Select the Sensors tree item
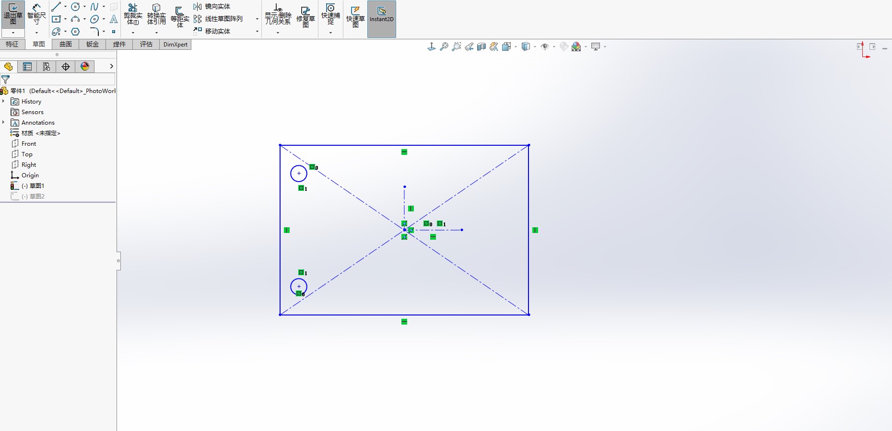 click(27, 112)
